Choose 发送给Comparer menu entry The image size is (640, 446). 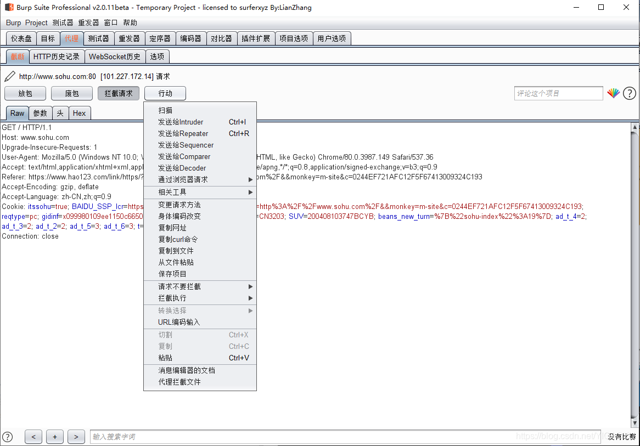coord(200,156)
